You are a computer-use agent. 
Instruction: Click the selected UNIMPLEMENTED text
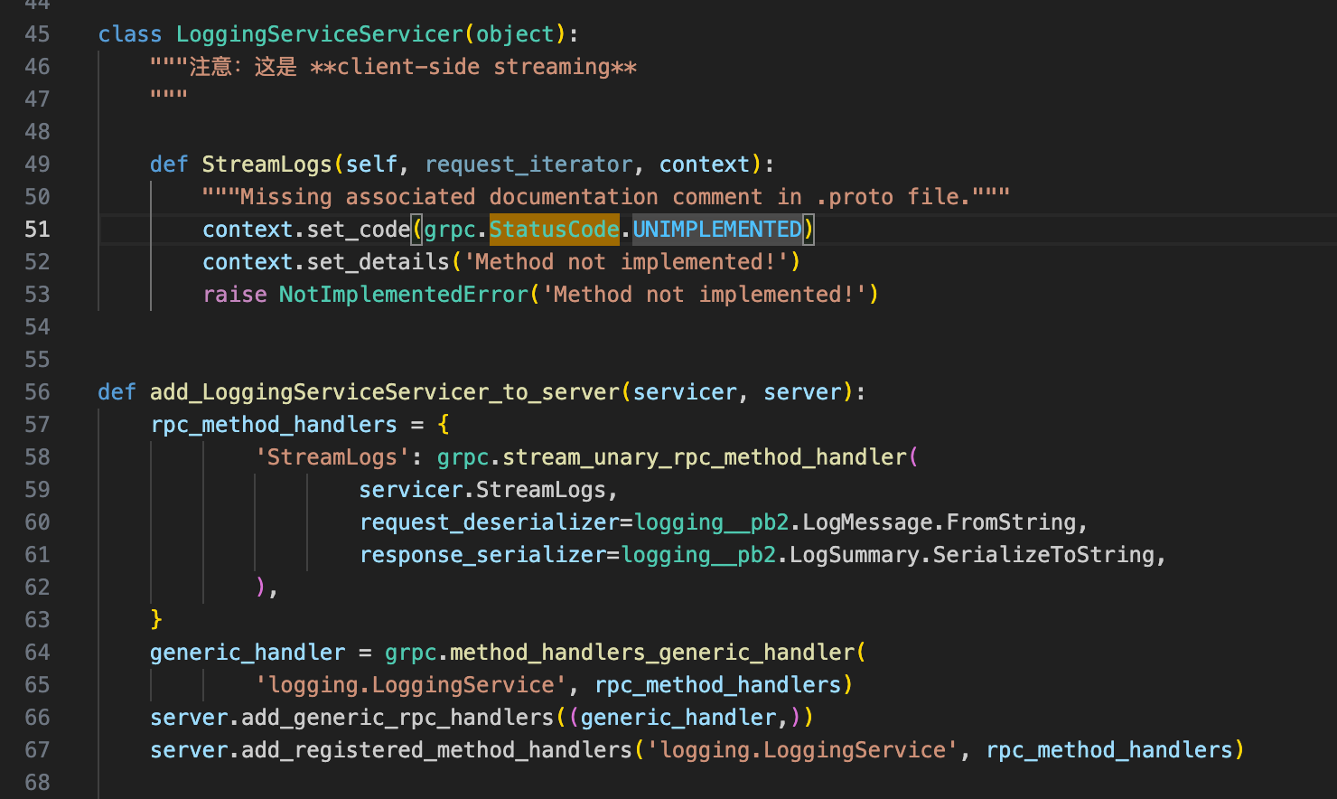(716, 230)
